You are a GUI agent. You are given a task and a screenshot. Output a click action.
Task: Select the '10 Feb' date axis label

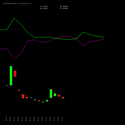38,119
